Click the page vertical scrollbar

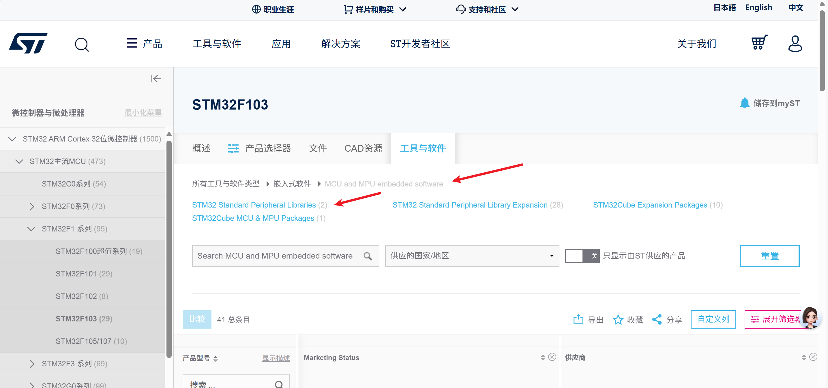point(822,51)
